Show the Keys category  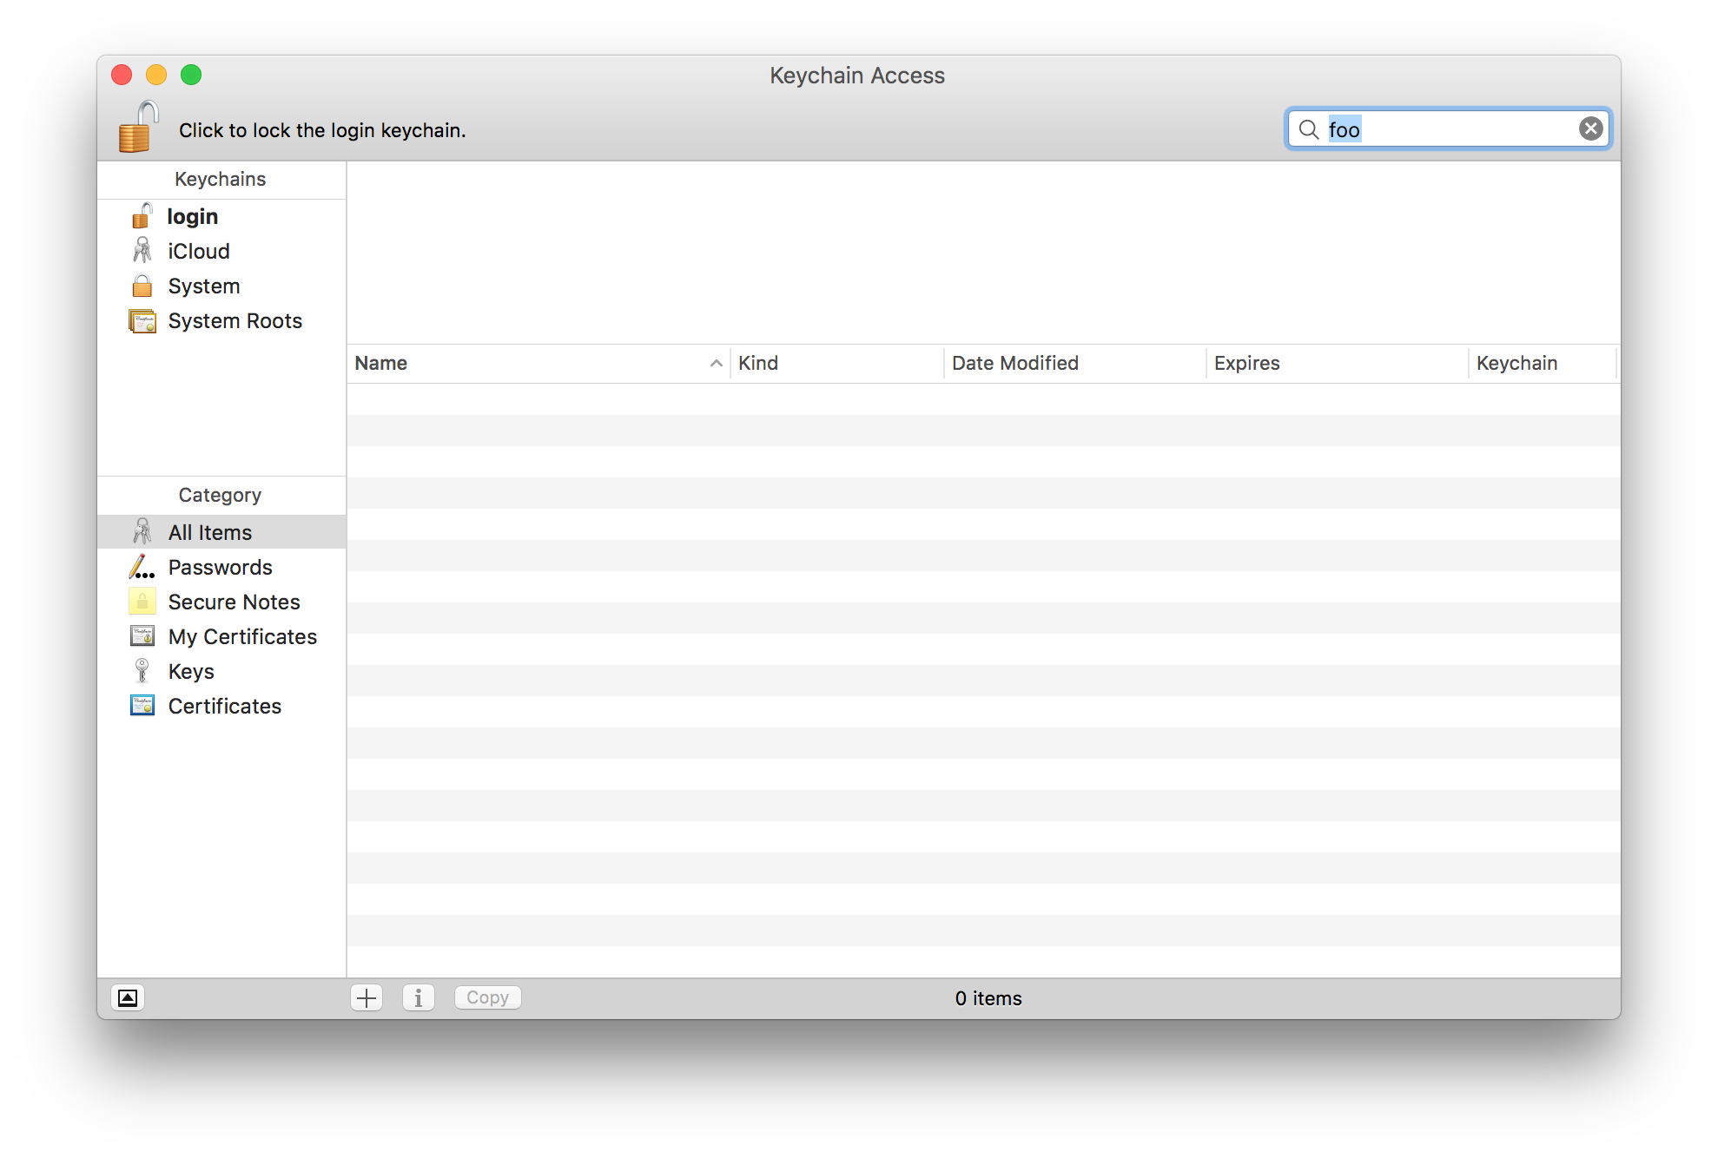click(191, 671)
